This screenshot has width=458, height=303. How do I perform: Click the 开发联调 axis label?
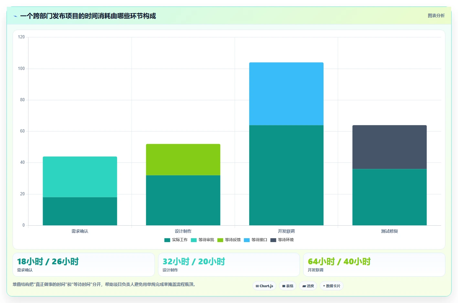pos(286,231)
